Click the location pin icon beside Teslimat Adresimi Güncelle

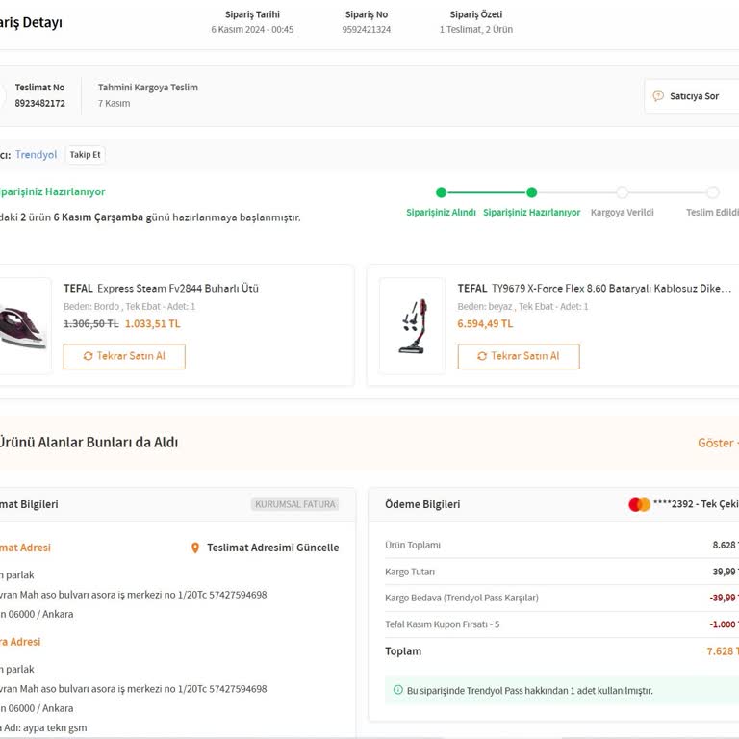pyautogui.click(x=195, y=548)
